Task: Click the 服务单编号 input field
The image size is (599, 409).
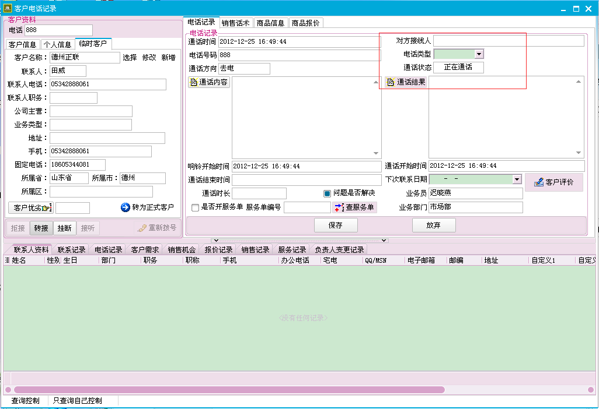Action: [x=307, y=207]
